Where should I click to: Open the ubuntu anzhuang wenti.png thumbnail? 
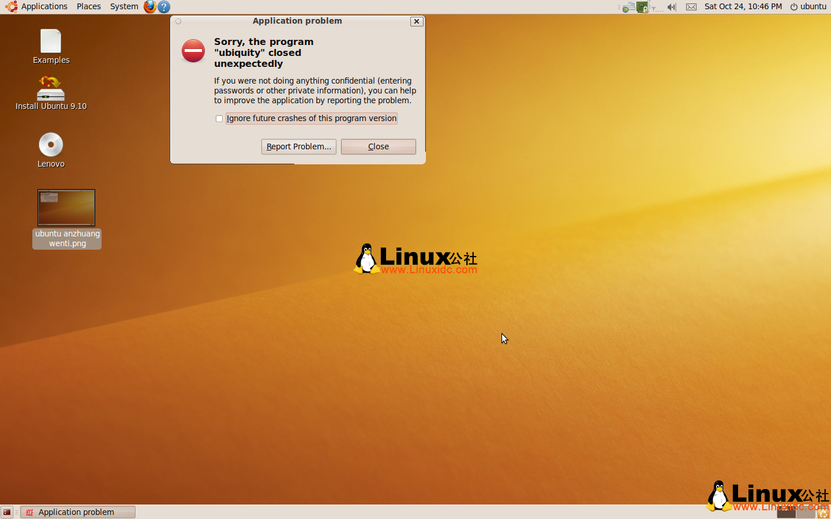tap(66, 207)
